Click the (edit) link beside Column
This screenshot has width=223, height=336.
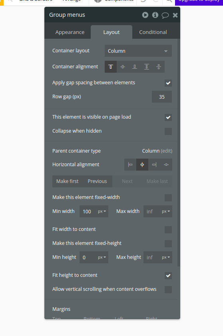(x=167, y=151)
